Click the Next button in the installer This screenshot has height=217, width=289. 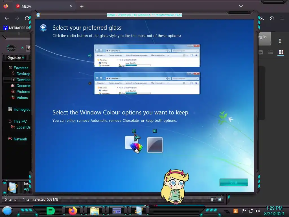pos(233,183)
